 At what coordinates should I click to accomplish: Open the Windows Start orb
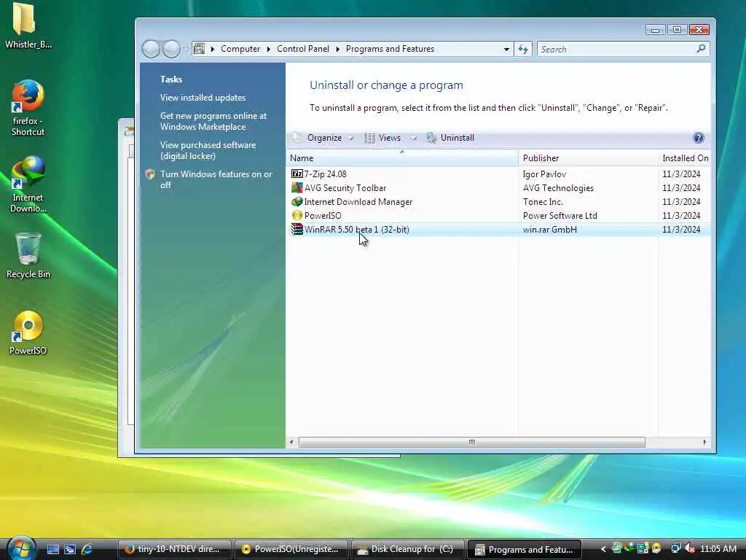[x=20, y=548]
